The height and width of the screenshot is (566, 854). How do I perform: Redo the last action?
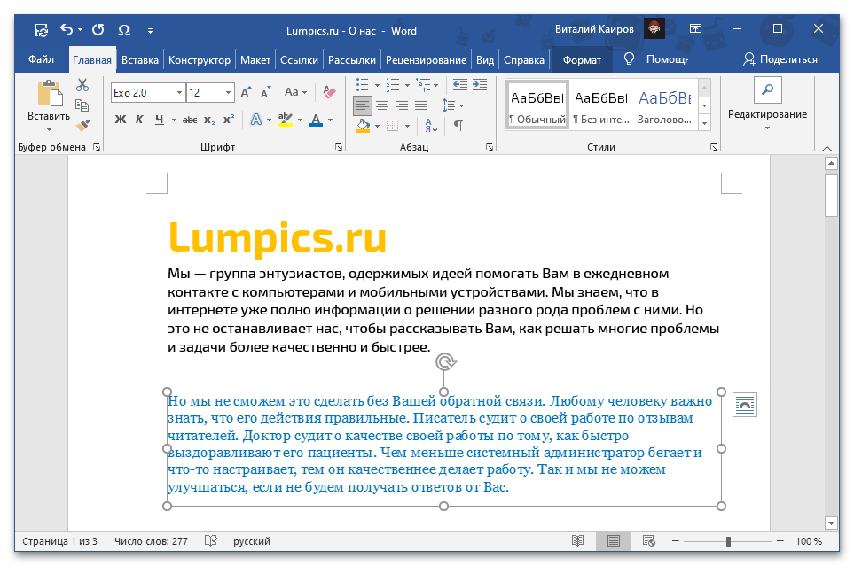(98, 29)
